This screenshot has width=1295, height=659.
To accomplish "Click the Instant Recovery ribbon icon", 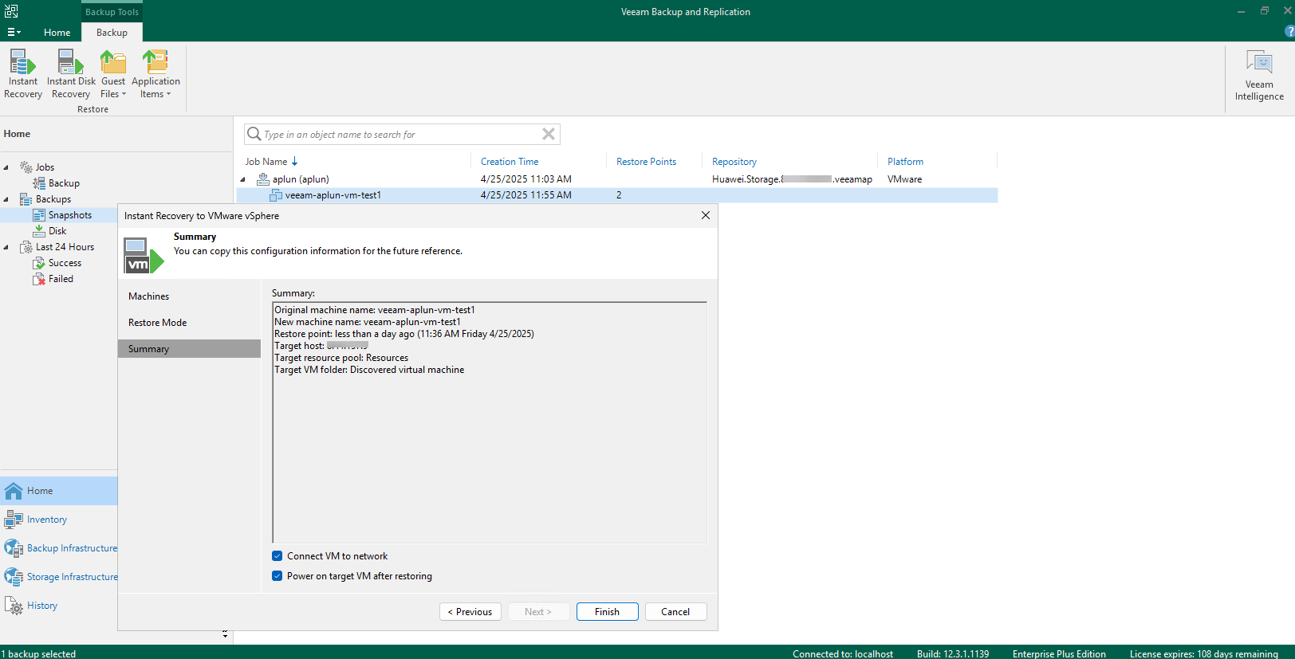I will tap(22, 62).
